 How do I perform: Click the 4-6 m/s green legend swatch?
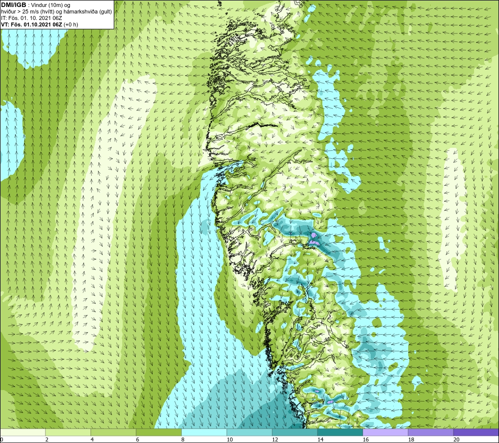pos(113,433)
